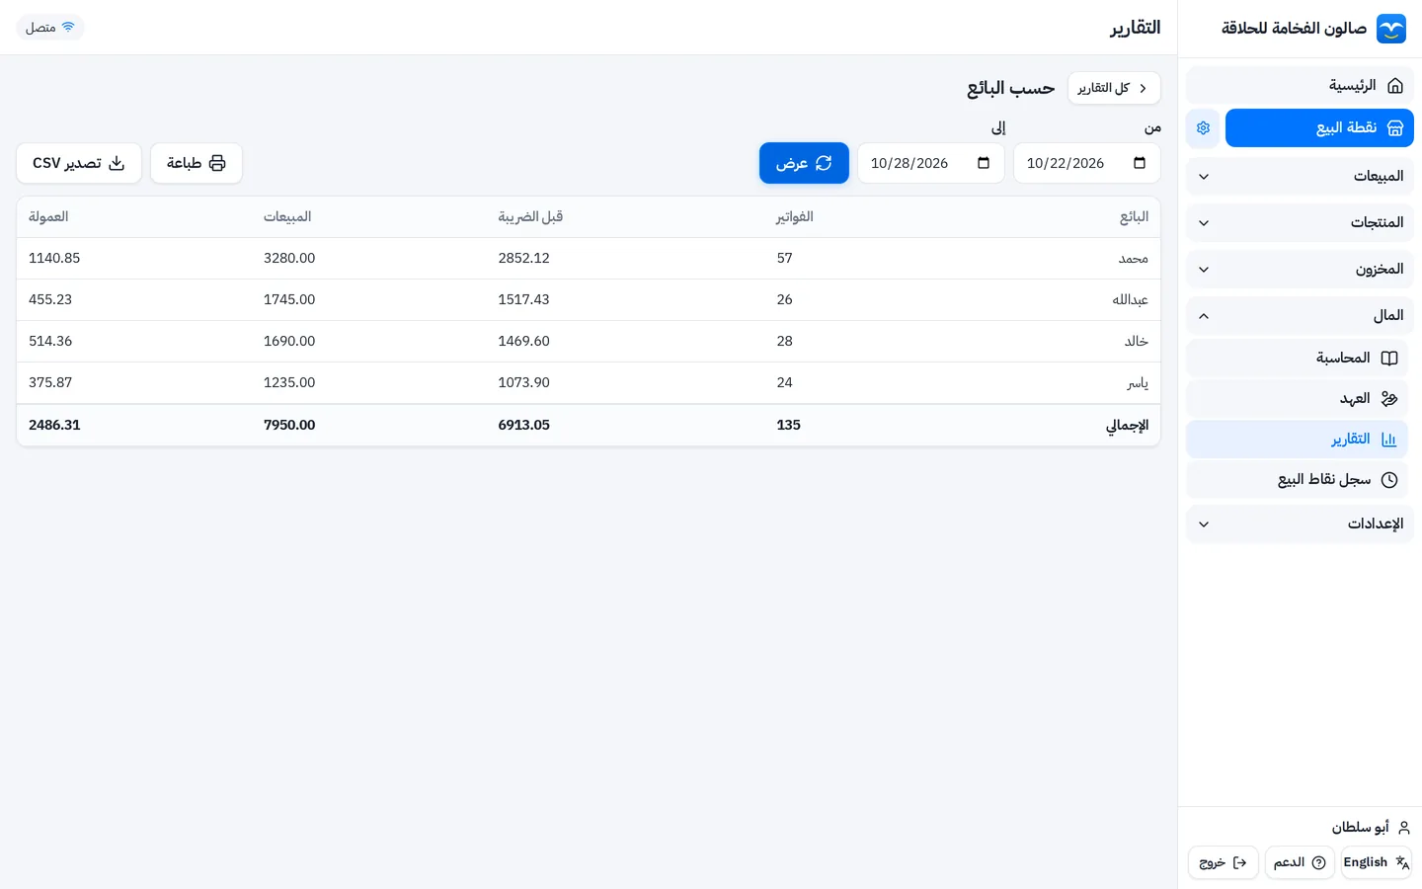Export report using تصدير CSV
This screenshot has width=1422, height=889.
79,163
